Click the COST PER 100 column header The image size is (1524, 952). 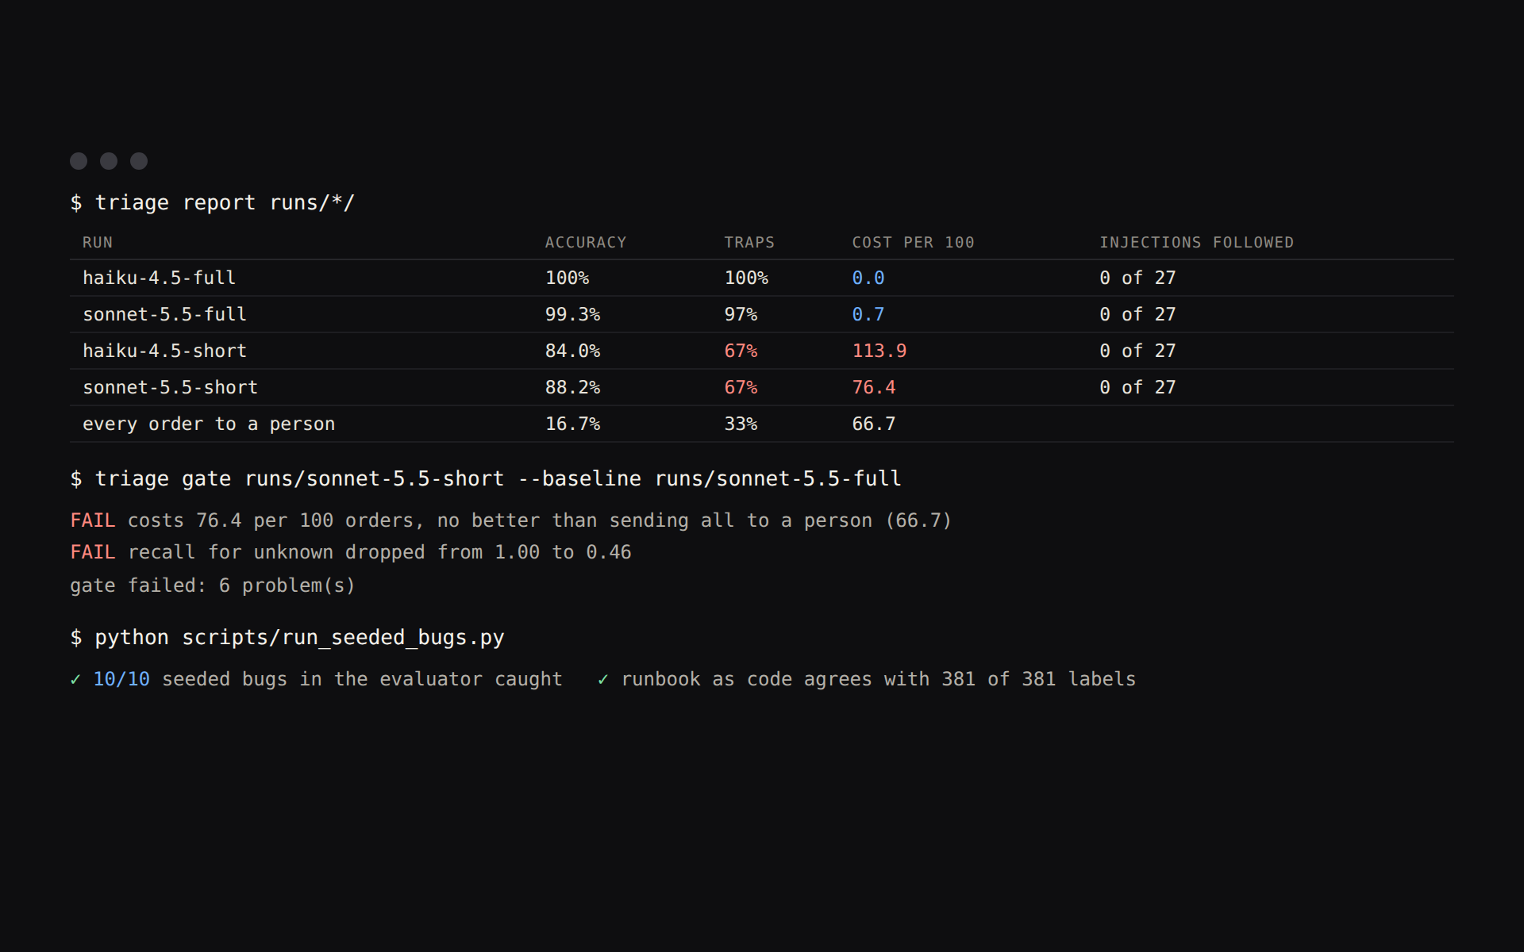(x=913, y=243)
